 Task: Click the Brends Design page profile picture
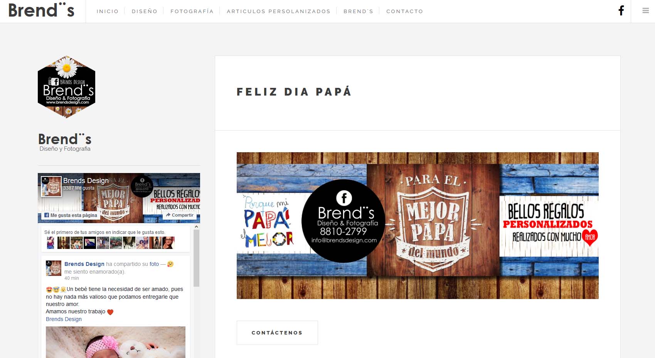(x=51, y=187)
